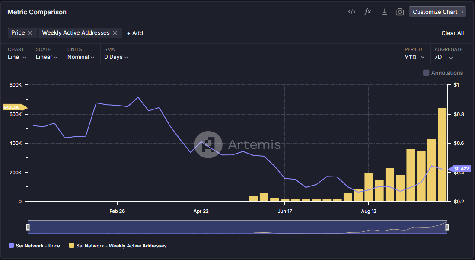Screen dimensions: 475x260
Task: Click the tallest yellow bar at 643.3K
Action: [x=442, y=155]
